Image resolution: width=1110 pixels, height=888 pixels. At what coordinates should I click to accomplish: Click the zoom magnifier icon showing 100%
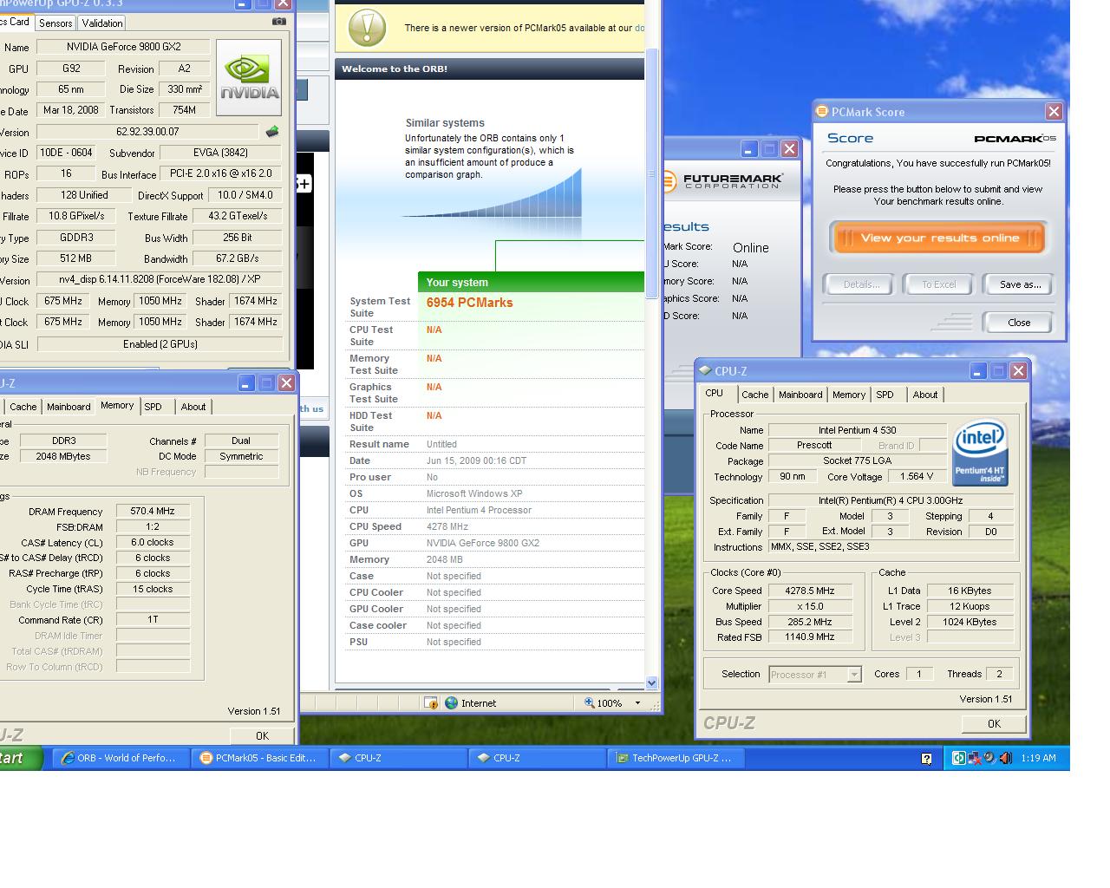point(590,703)
